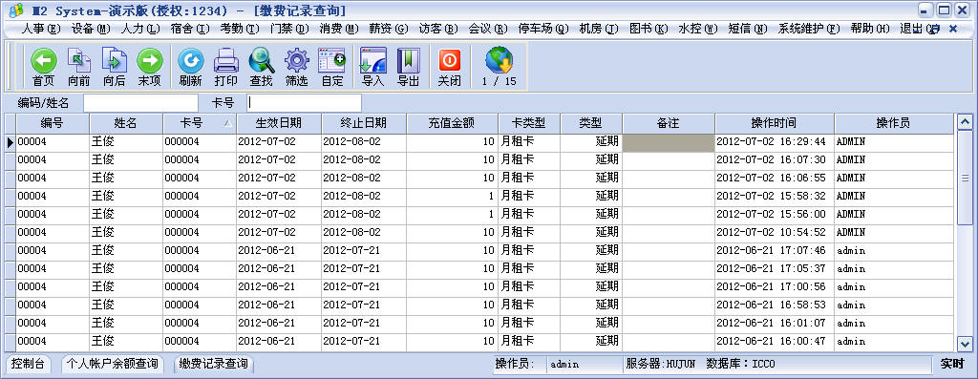Open the 消费 menu

(x=339, y=30)
